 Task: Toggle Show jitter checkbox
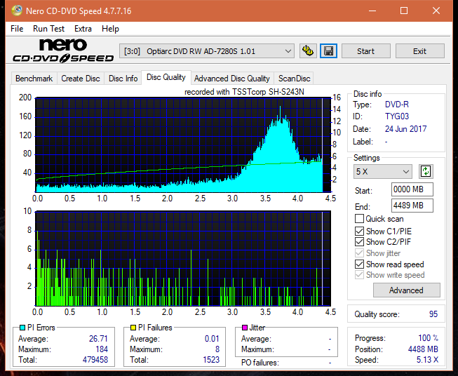point(359,253)
